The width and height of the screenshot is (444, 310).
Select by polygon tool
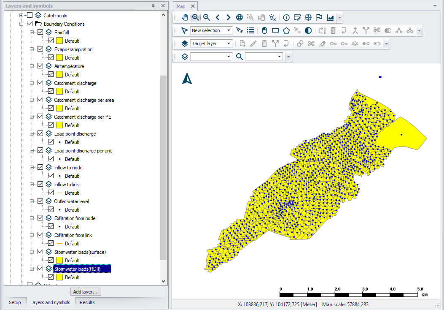pos(286,30)
